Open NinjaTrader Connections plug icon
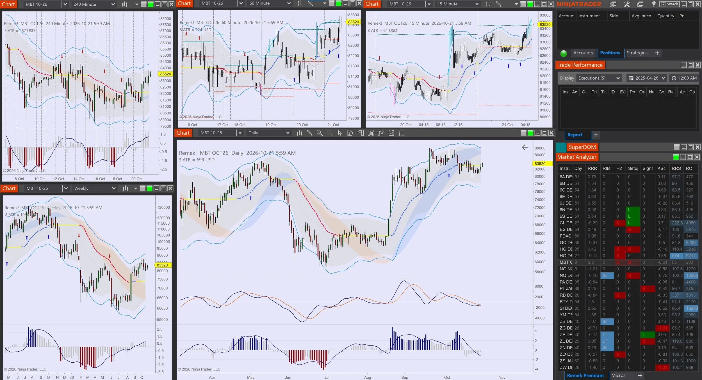The width and height of the screenshot is (702, 380). (654, 4)
